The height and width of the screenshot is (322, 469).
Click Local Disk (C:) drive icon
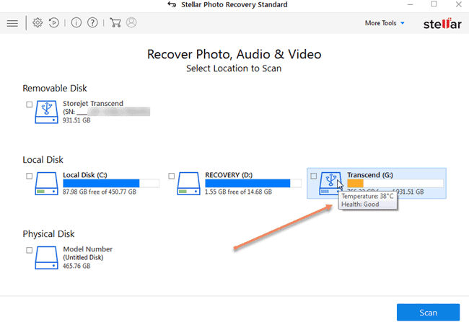46,184
